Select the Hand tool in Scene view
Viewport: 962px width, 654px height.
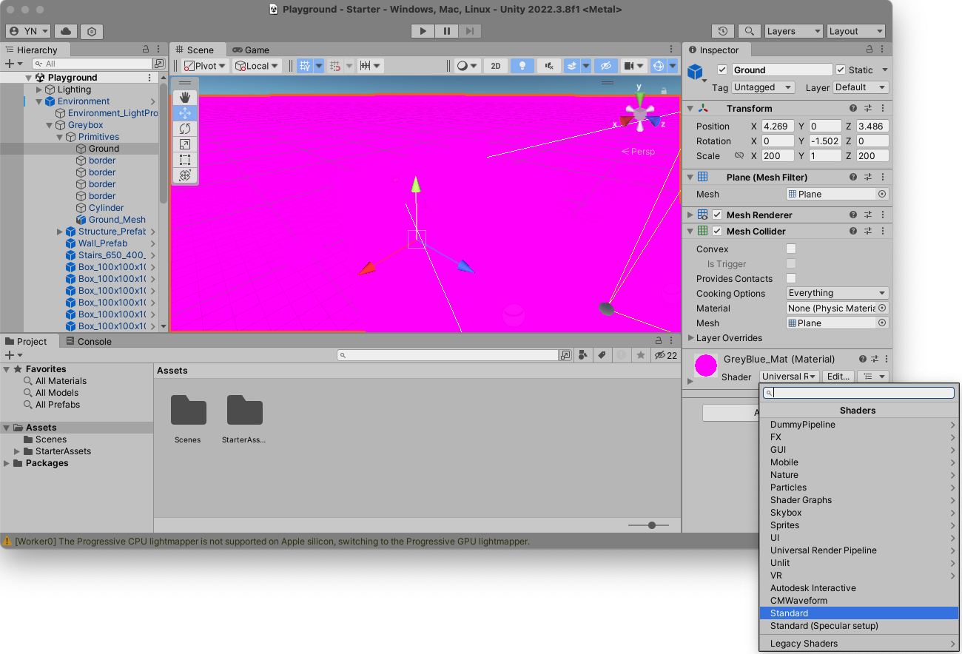pyautogui.click(x=185, y=97)
